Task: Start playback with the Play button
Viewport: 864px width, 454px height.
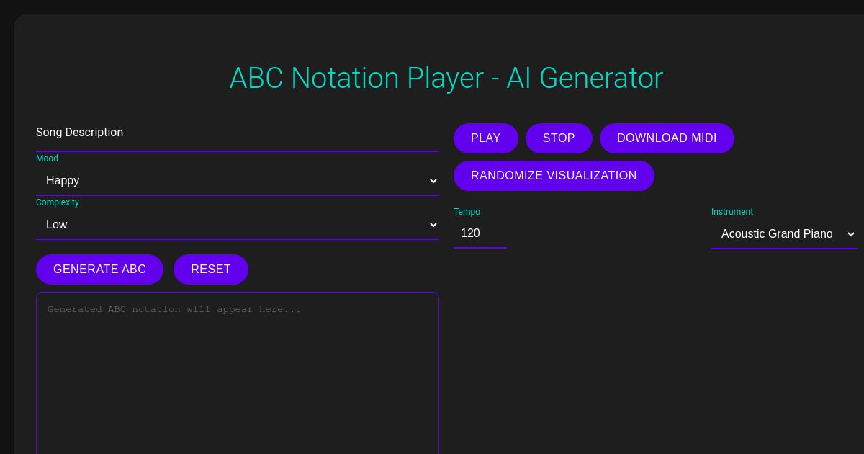Action: [x=485, y=138]
